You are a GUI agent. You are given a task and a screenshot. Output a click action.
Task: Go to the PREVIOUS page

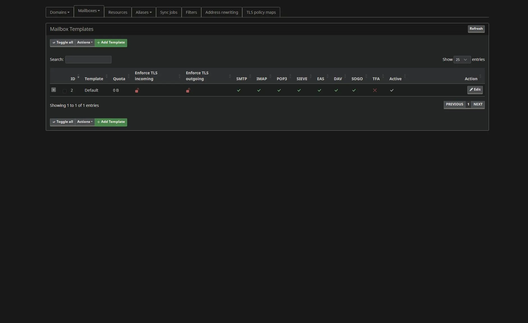tap(454, 104)
